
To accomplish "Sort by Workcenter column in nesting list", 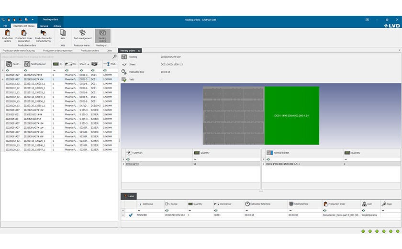I will point(71,64).
